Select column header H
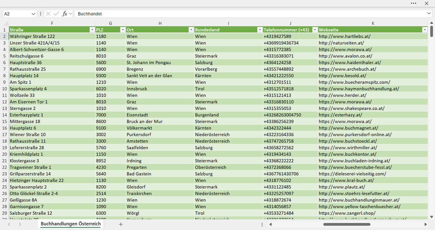Viewport: 435px width, 230px height. pos(160,23)
